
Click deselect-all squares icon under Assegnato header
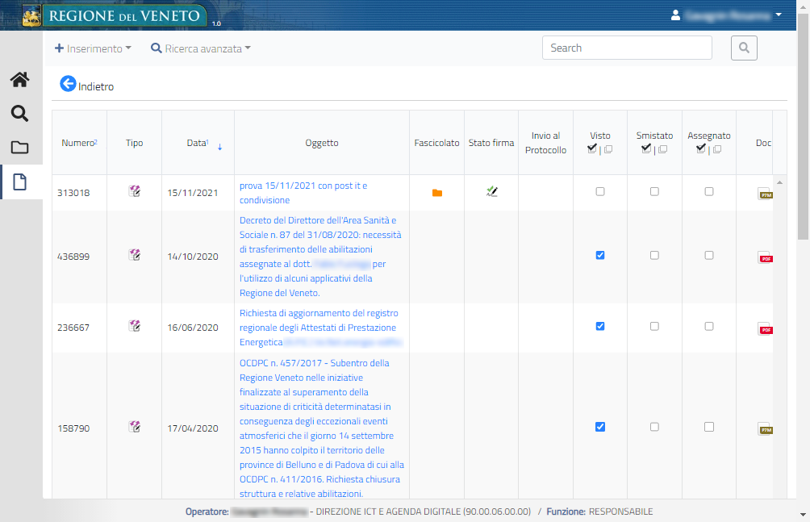click(x=717, y=149)
